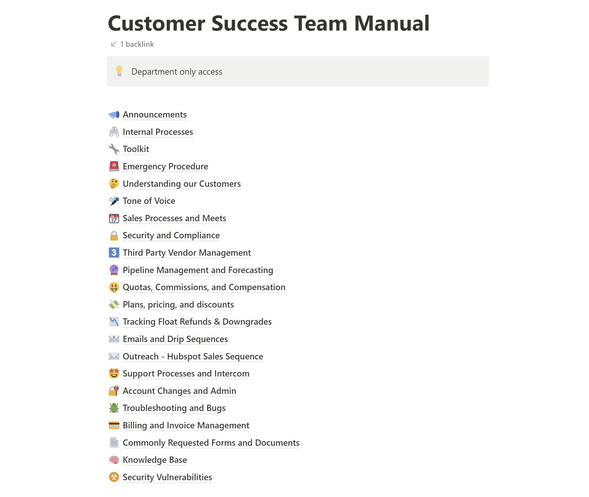
Task: Click the megaphone icon beside Announcements
Action: click(x=114, y=115)
